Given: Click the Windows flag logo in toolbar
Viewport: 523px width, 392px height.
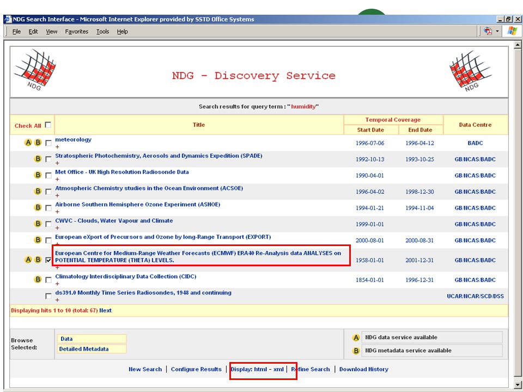Looking at the screenshot, I should pyautogui.click(x=512, y=31).
